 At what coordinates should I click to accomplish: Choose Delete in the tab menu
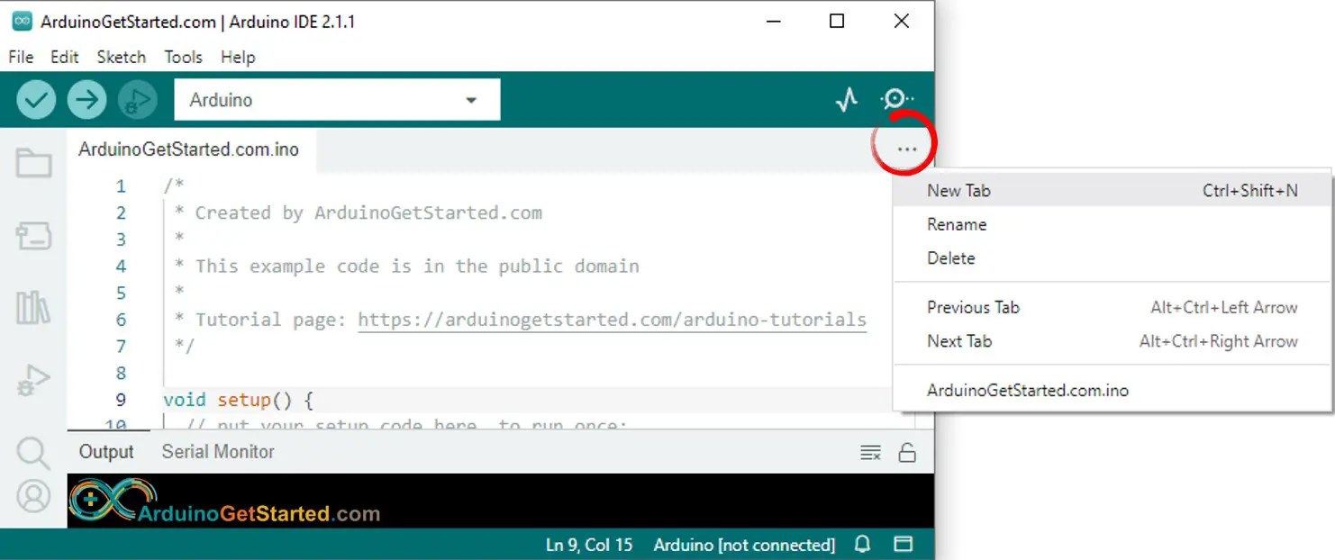[1112, 258]
